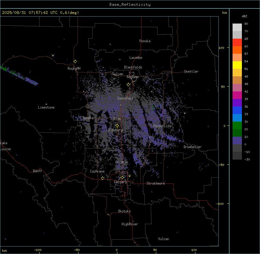Pick the purple swatch between 39 and 36 dBZ

tap(237, 103)
